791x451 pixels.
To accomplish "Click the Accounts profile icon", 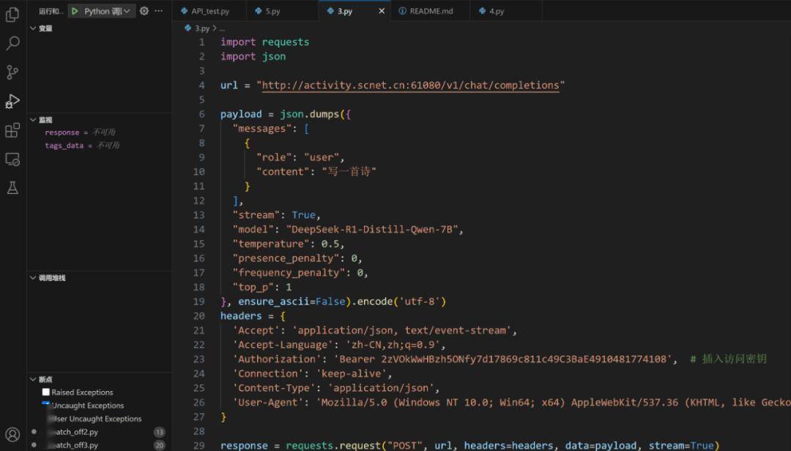I will pos(12,435).
